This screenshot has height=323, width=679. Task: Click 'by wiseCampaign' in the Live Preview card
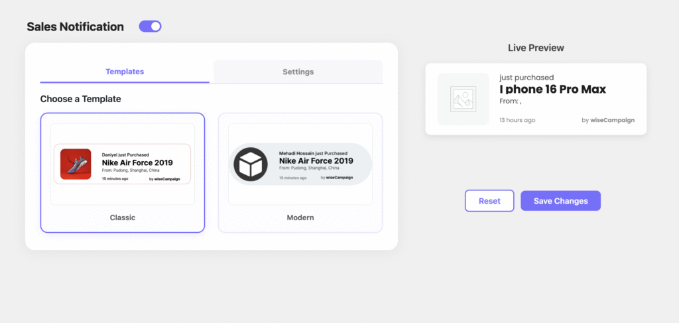click(607, 120)
